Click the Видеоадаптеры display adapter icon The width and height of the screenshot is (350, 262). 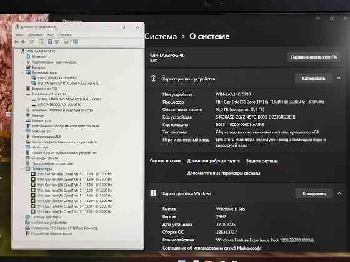point(28,72)
